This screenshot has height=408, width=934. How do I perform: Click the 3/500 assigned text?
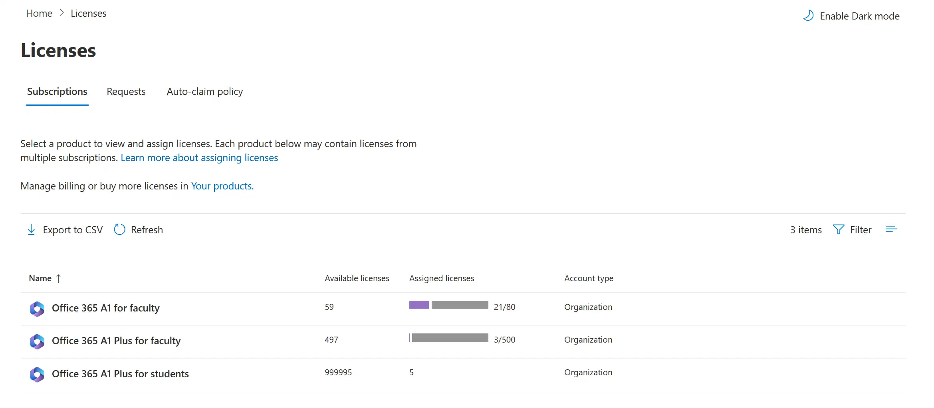[x=505, y=340]
